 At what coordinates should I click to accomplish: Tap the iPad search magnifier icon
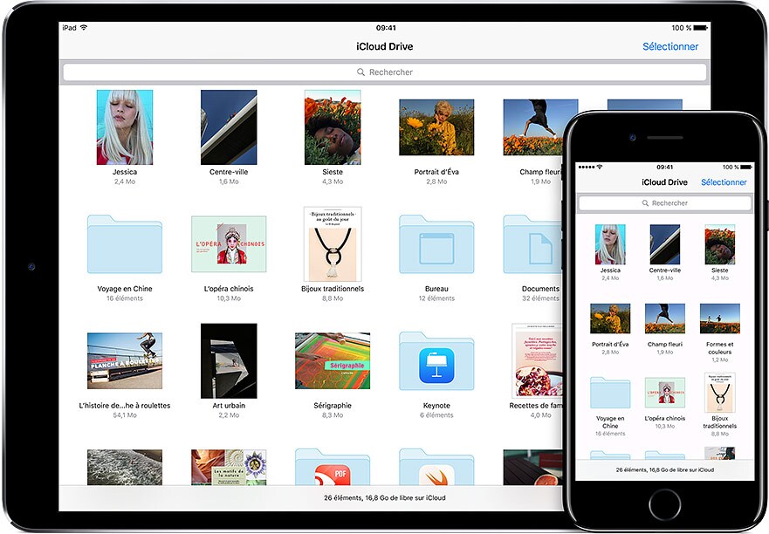[x=360, y=72]
